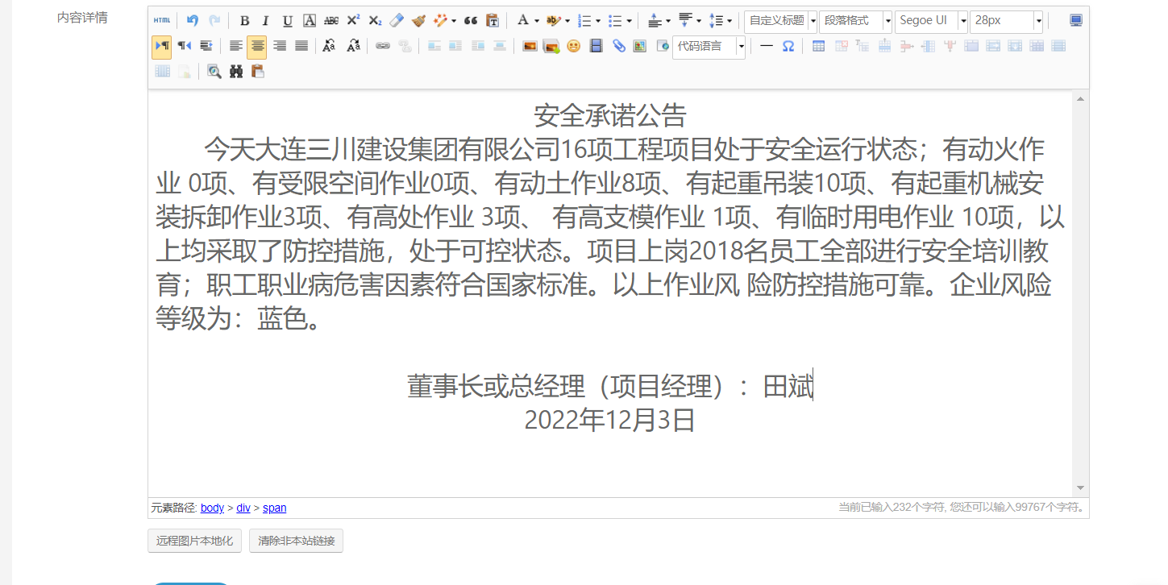Apply the current font color
The image size is (1168, 585).
click(523, 21)
